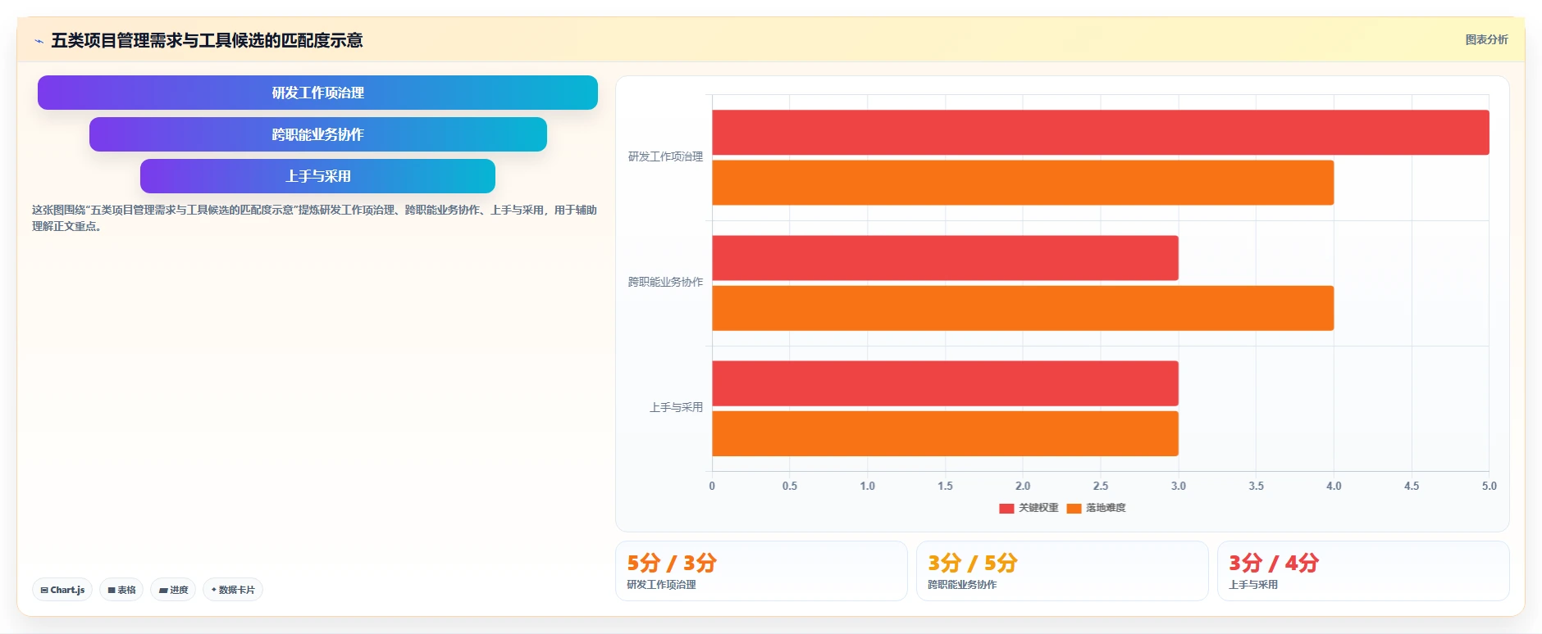Viewport: 1542px width, 634px height.
Task: Click the x-axis tick label 1.5
Action: point(945,486)
